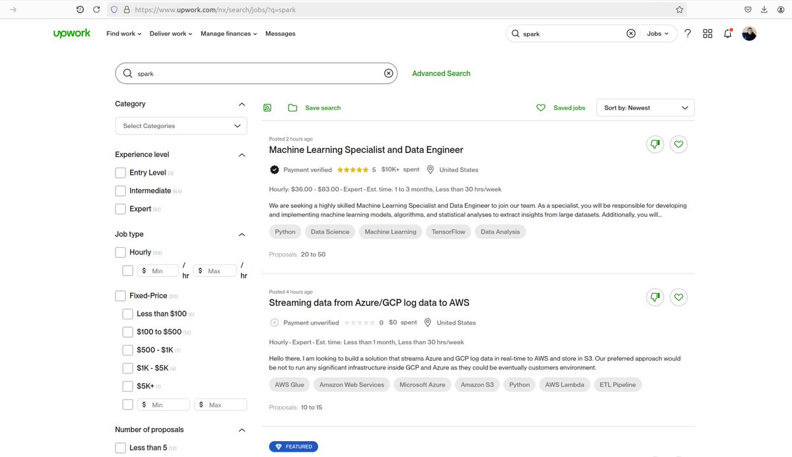This screenshot has height=457, width=792.
Task: Check the $1K - $5K checkbox
Action: [x=128, y=368]
